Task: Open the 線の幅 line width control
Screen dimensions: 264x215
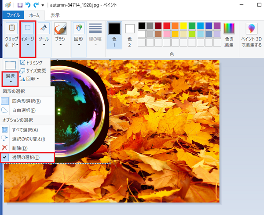Action: (95, 35)
